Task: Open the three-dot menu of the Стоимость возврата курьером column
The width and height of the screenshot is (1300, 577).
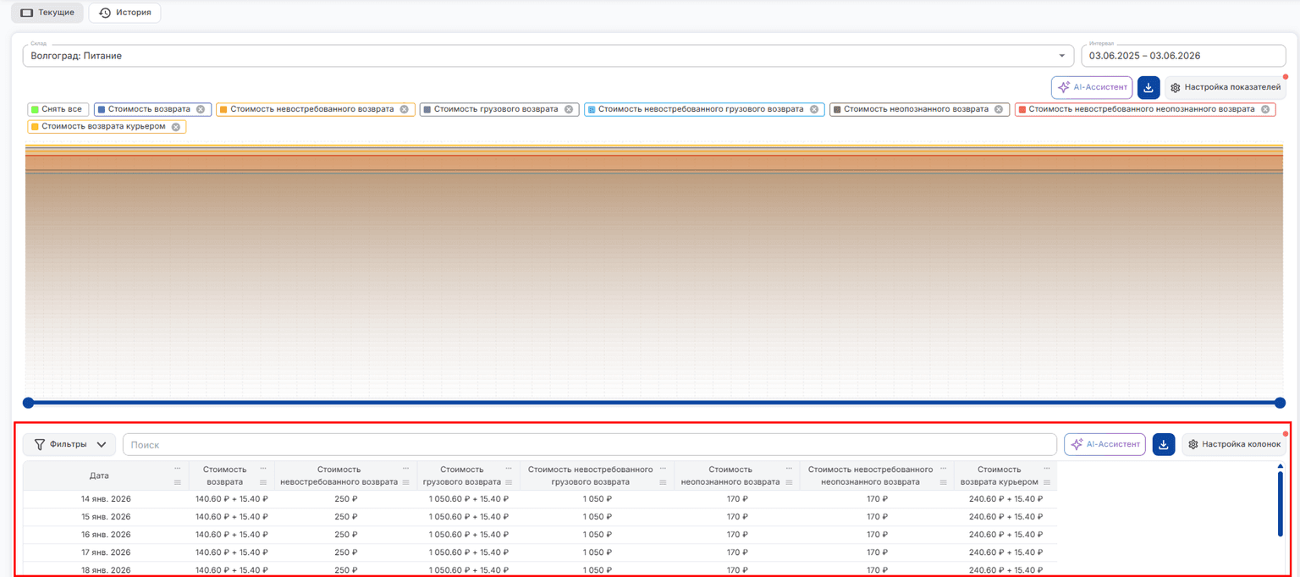Action: click(1047, 468)
